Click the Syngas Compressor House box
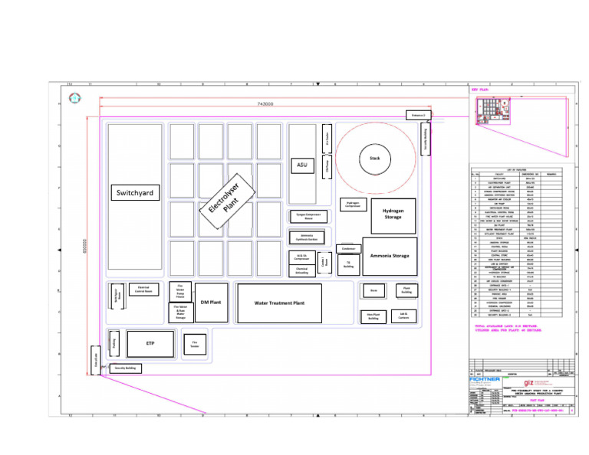The height and width of the screenshot is (455, 589). [308, 217]
